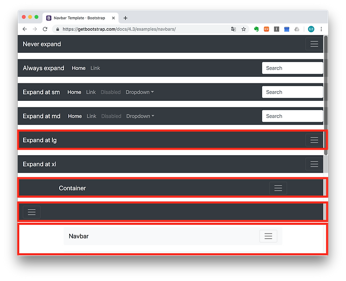Image resolution: width=346 pixels, height=281 pixels.
Task: Close the Navbar Template tab
Action: click(x=113, y=18)
